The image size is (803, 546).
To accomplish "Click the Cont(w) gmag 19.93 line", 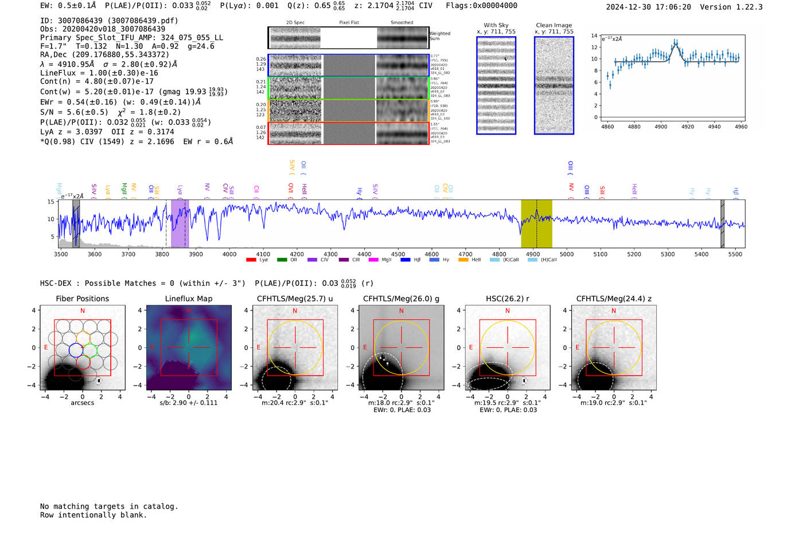I will [134, 92].
